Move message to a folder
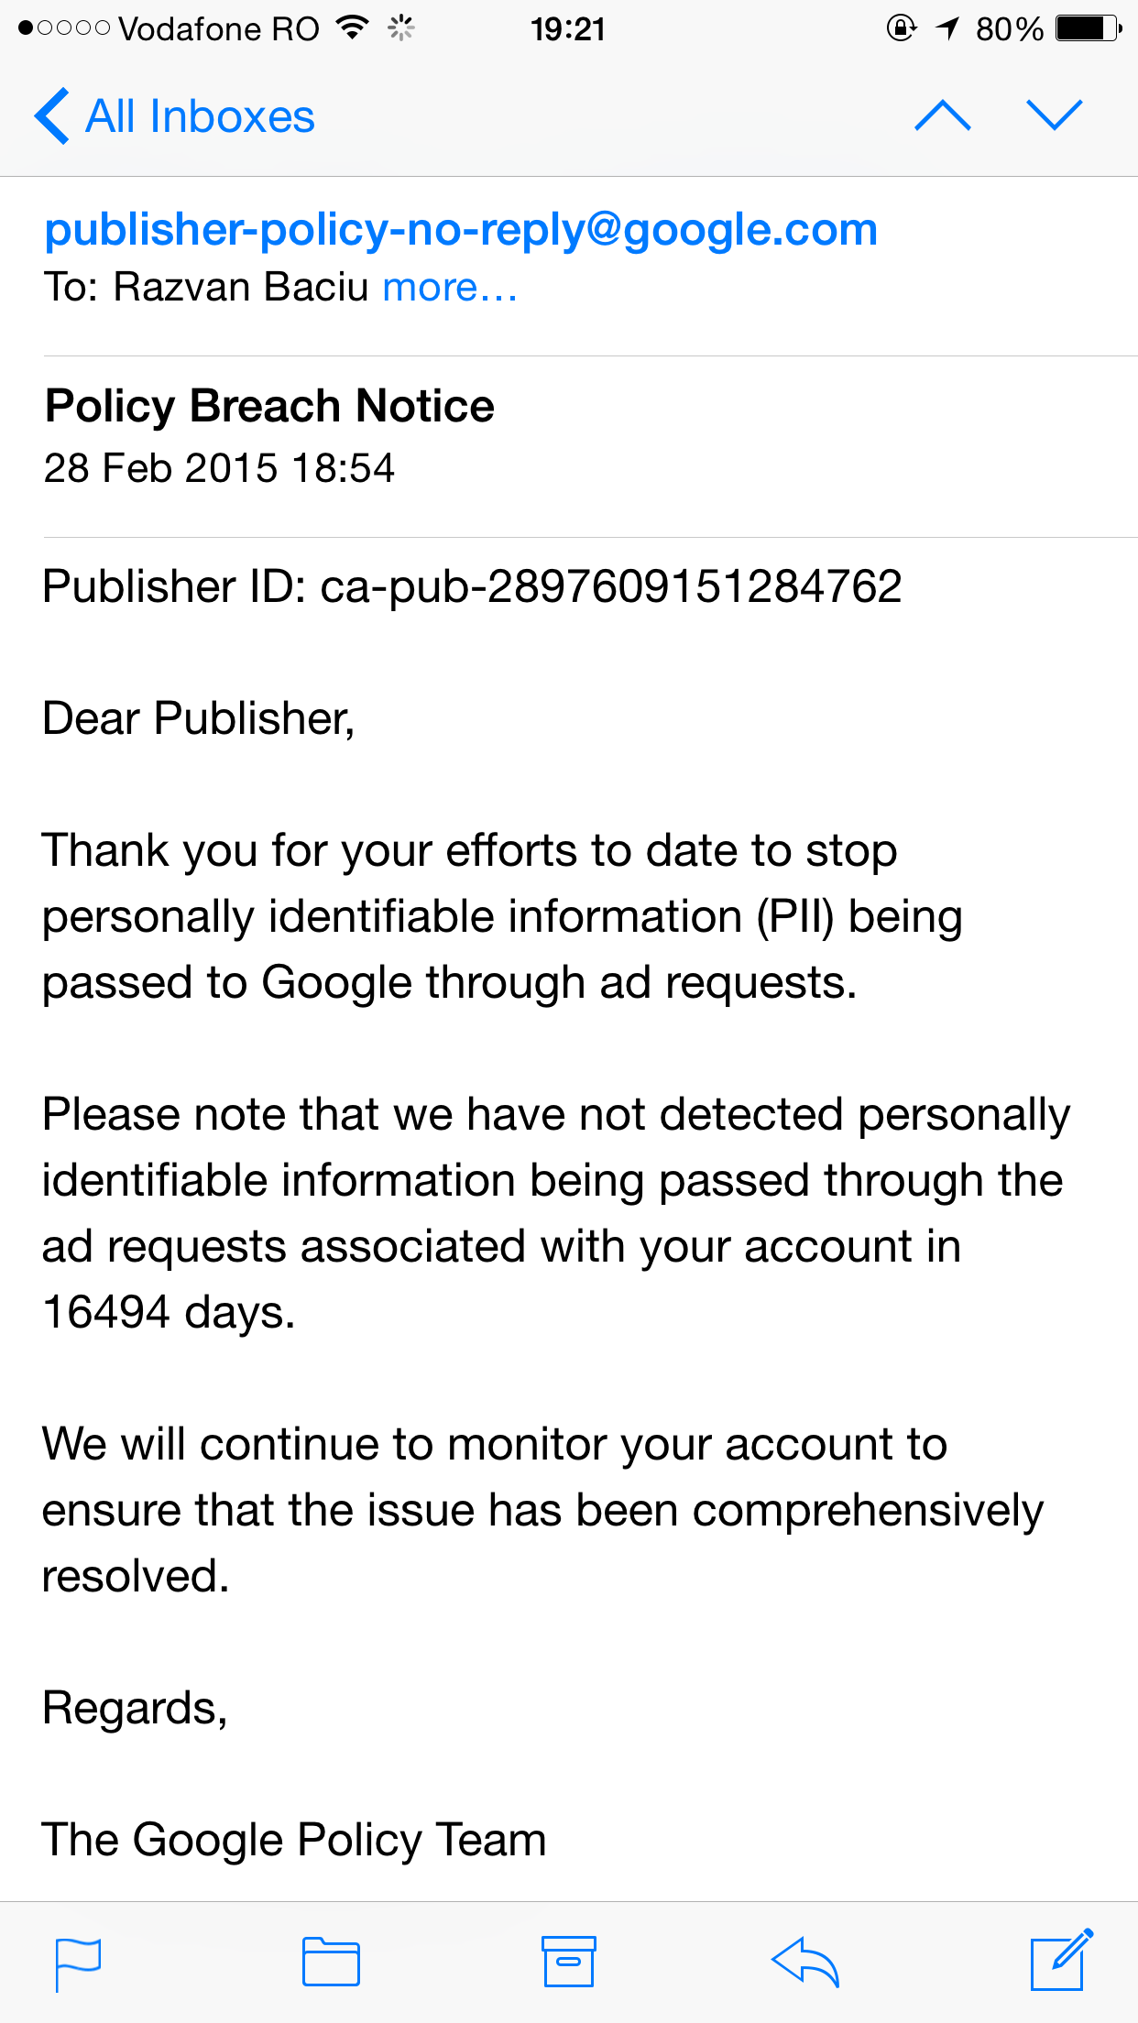Image resolution: width=1138 pixels, height=2023 pixels. point(331,1962)
